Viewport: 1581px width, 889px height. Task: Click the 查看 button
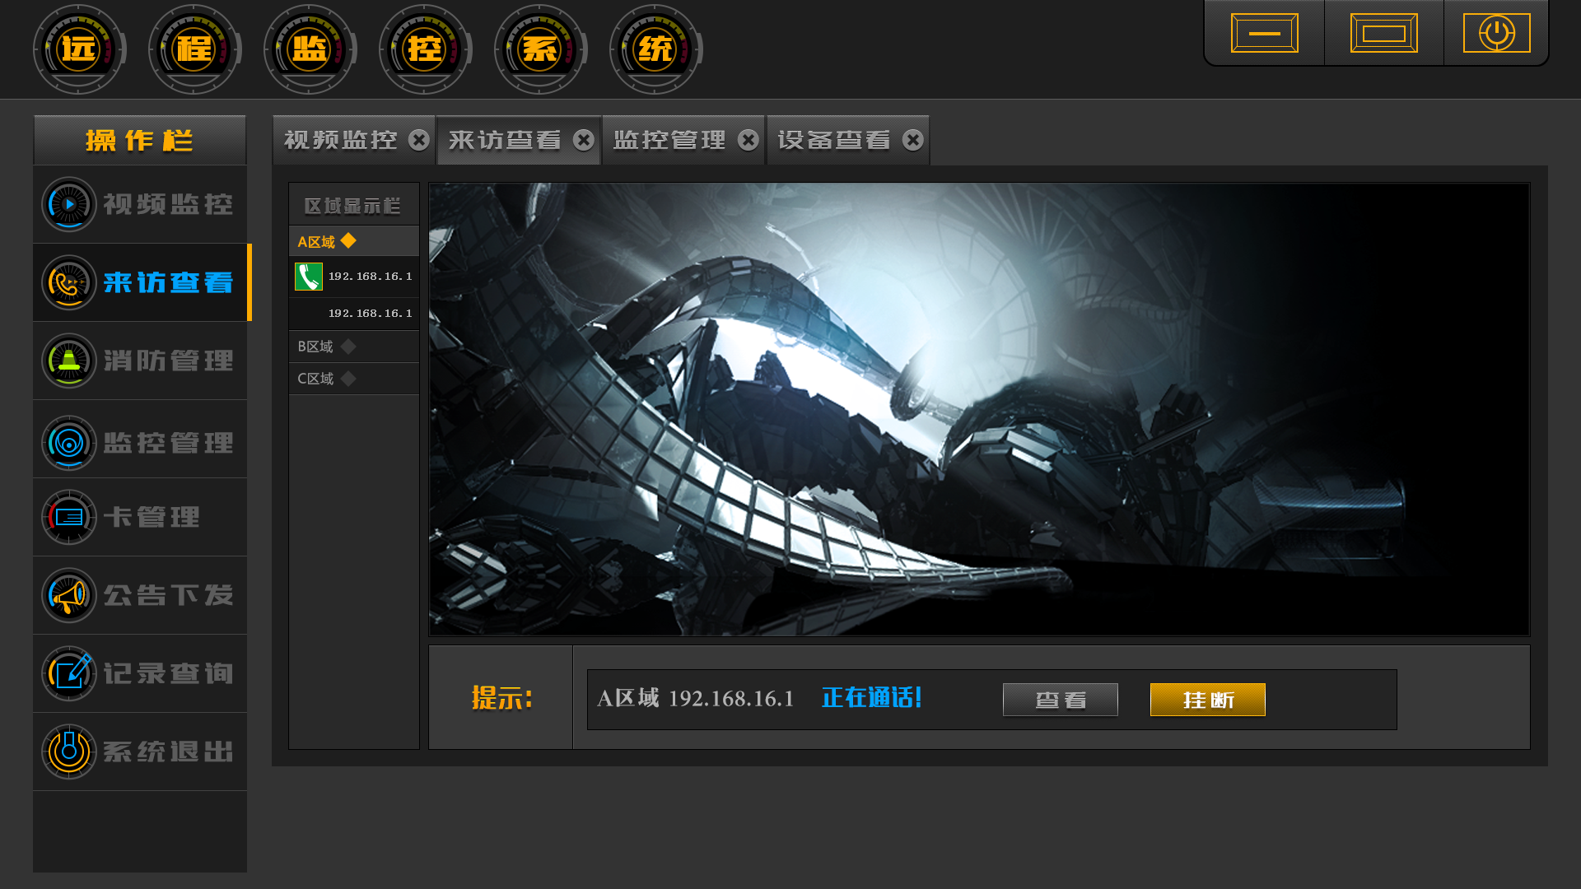pos(1060,700)
